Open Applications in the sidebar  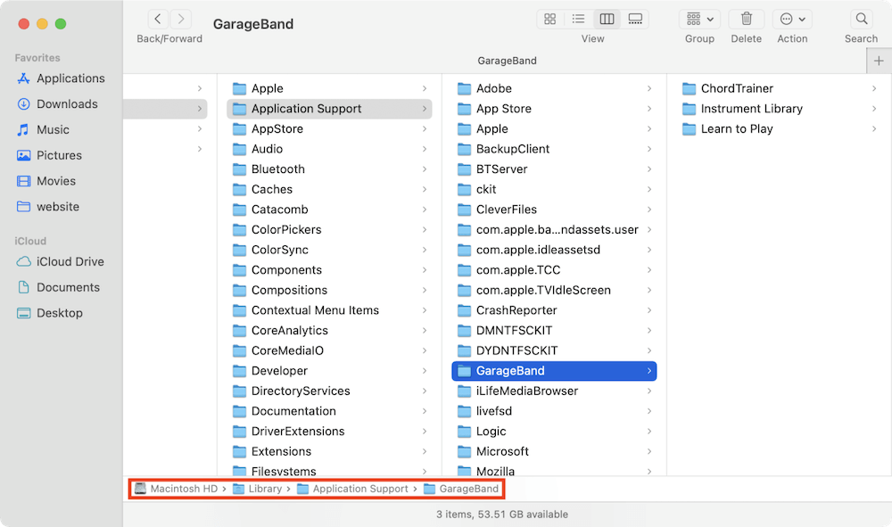tap(70, 78)
